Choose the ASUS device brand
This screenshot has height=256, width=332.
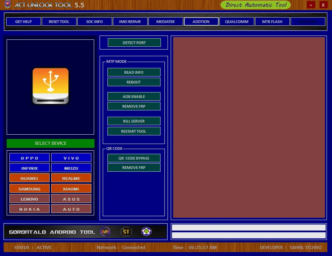coord(71,199)
